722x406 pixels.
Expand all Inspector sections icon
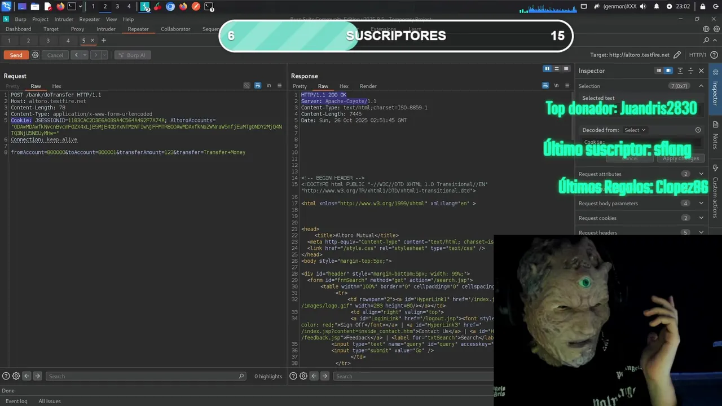[x=680, y=71]
